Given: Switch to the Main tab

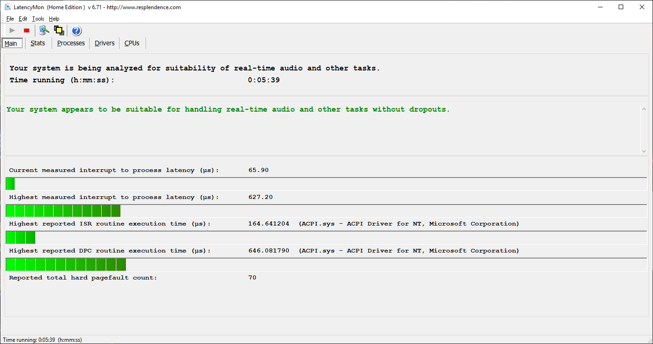Looking at the screenshot, I should pyautogui.click(x=11, y=43).
